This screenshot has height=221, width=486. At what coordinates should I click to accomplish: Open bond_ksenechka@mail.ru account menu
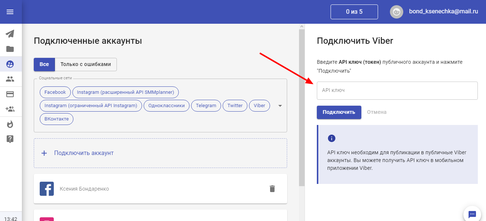point(444,12)
